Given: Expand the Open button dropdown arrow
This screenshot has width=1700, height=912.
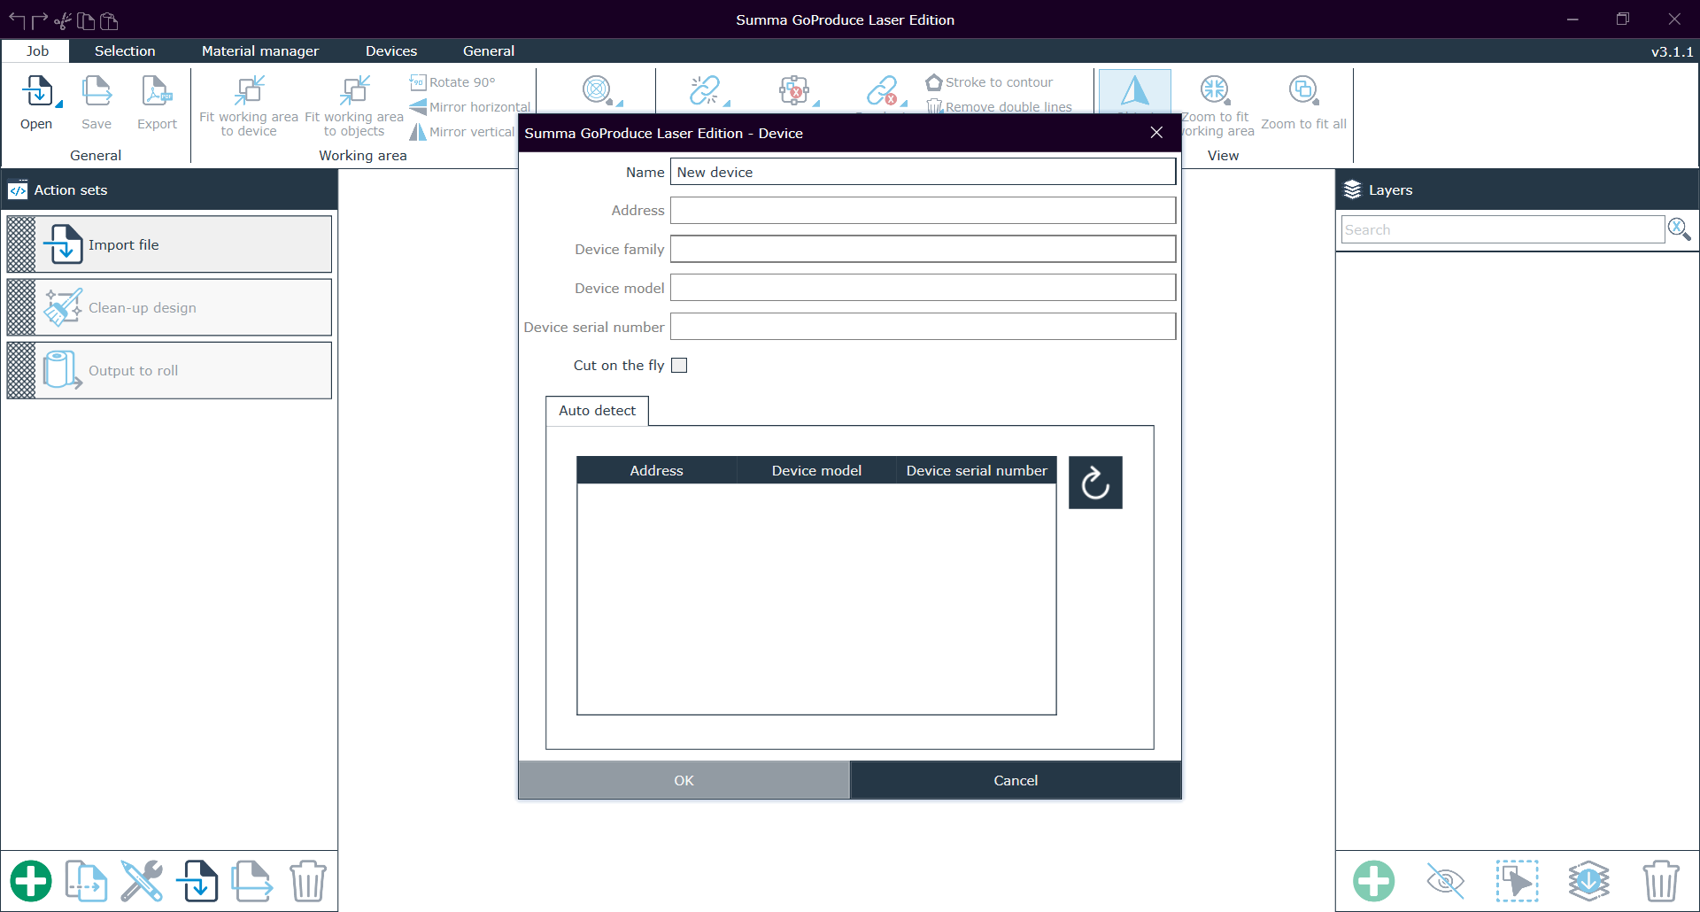Looking at the screenshot, I should click(x=59, y=104).
